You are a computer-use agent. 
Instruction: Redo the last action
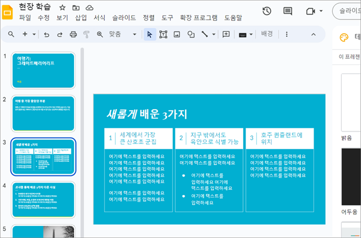pyautogui.click(x=60, y=34)
